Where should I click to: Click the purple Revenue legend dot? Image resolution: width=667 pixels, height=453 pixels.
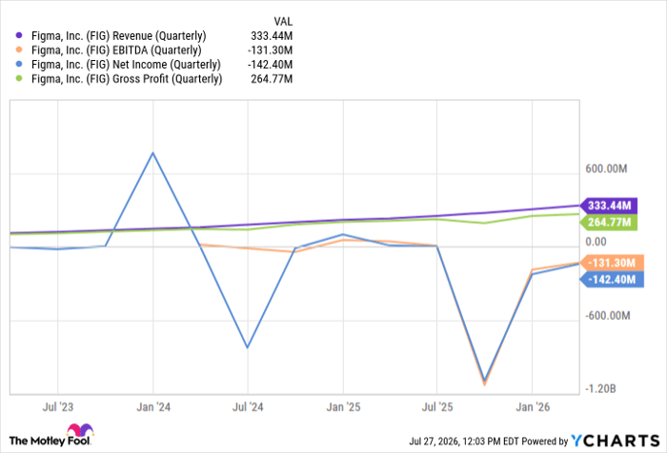click(x=19, y=36)
